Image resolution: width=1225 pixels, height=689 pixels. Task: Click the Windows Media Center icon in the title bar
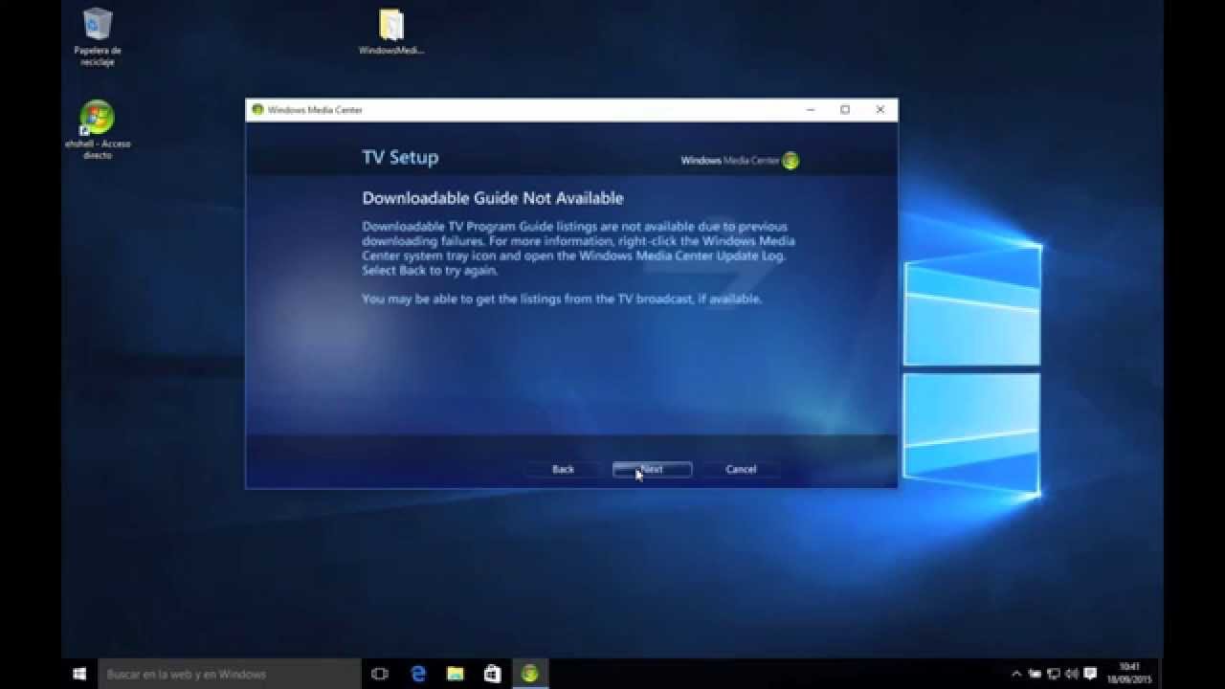coord(257,110)
